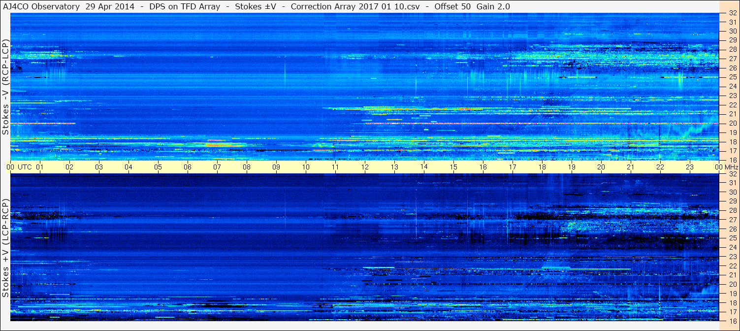Click the 21 hour marker on the time axis
This screenshot has height=331, width=740.
[631, 167]
